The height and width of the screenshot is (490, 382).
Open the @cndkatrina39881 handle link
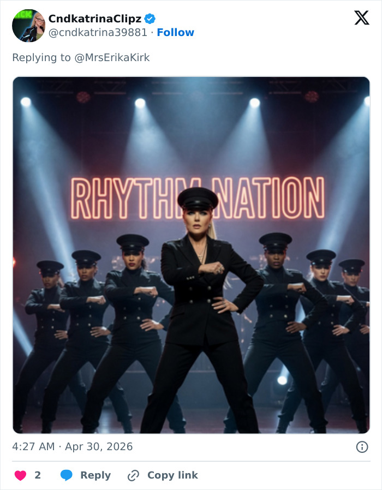point(98,33)
